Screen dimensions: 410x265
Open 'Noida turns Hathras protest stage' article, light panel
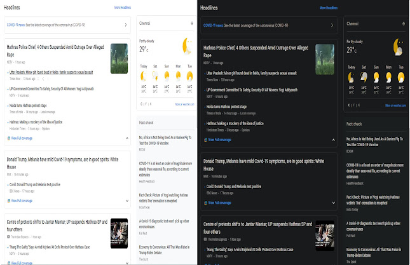tap(28, 105)
